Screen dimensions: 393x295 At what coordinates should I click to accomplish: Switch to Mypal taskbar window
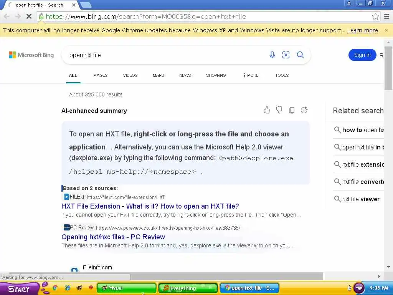(x=127, y=288)
